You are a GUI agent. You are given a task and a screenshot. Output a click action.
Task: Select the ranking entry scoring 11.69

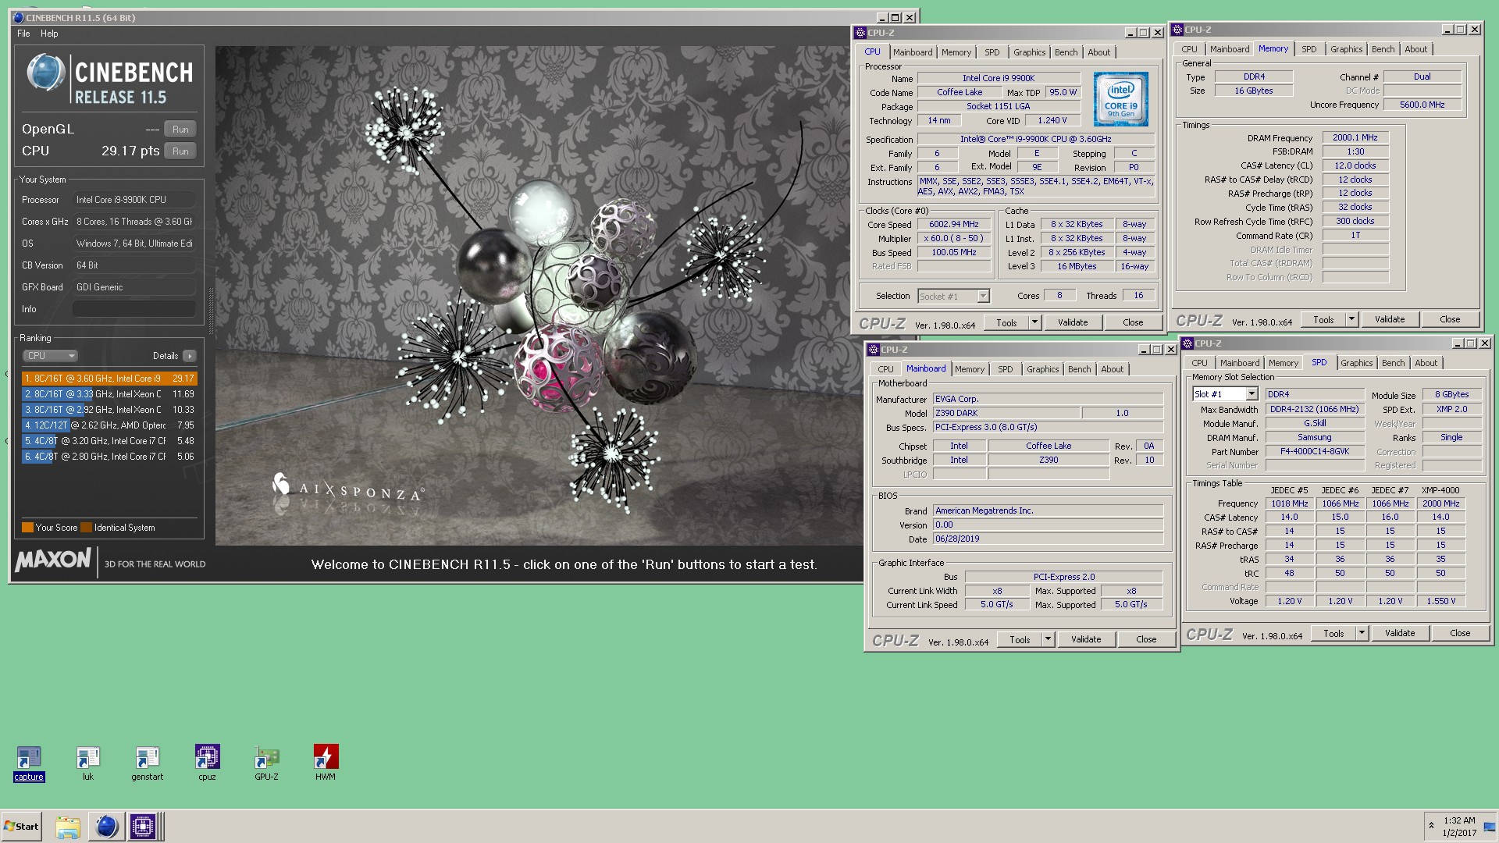(x=109, y=394)
